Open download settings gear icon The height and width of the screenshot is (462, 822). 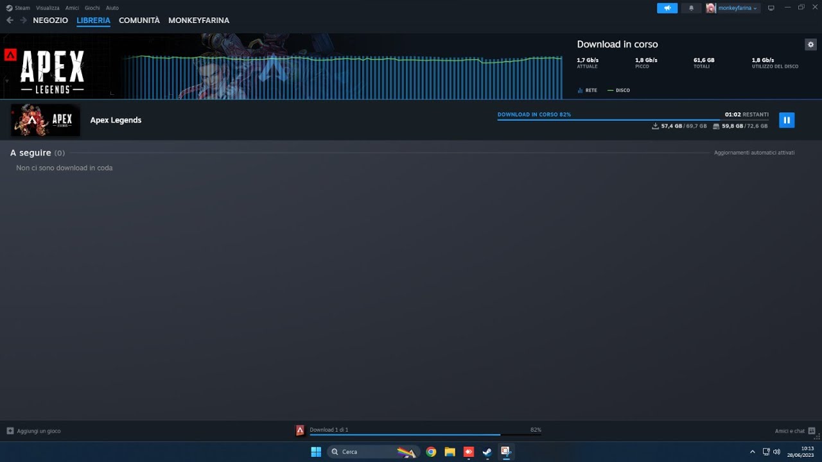810,44
